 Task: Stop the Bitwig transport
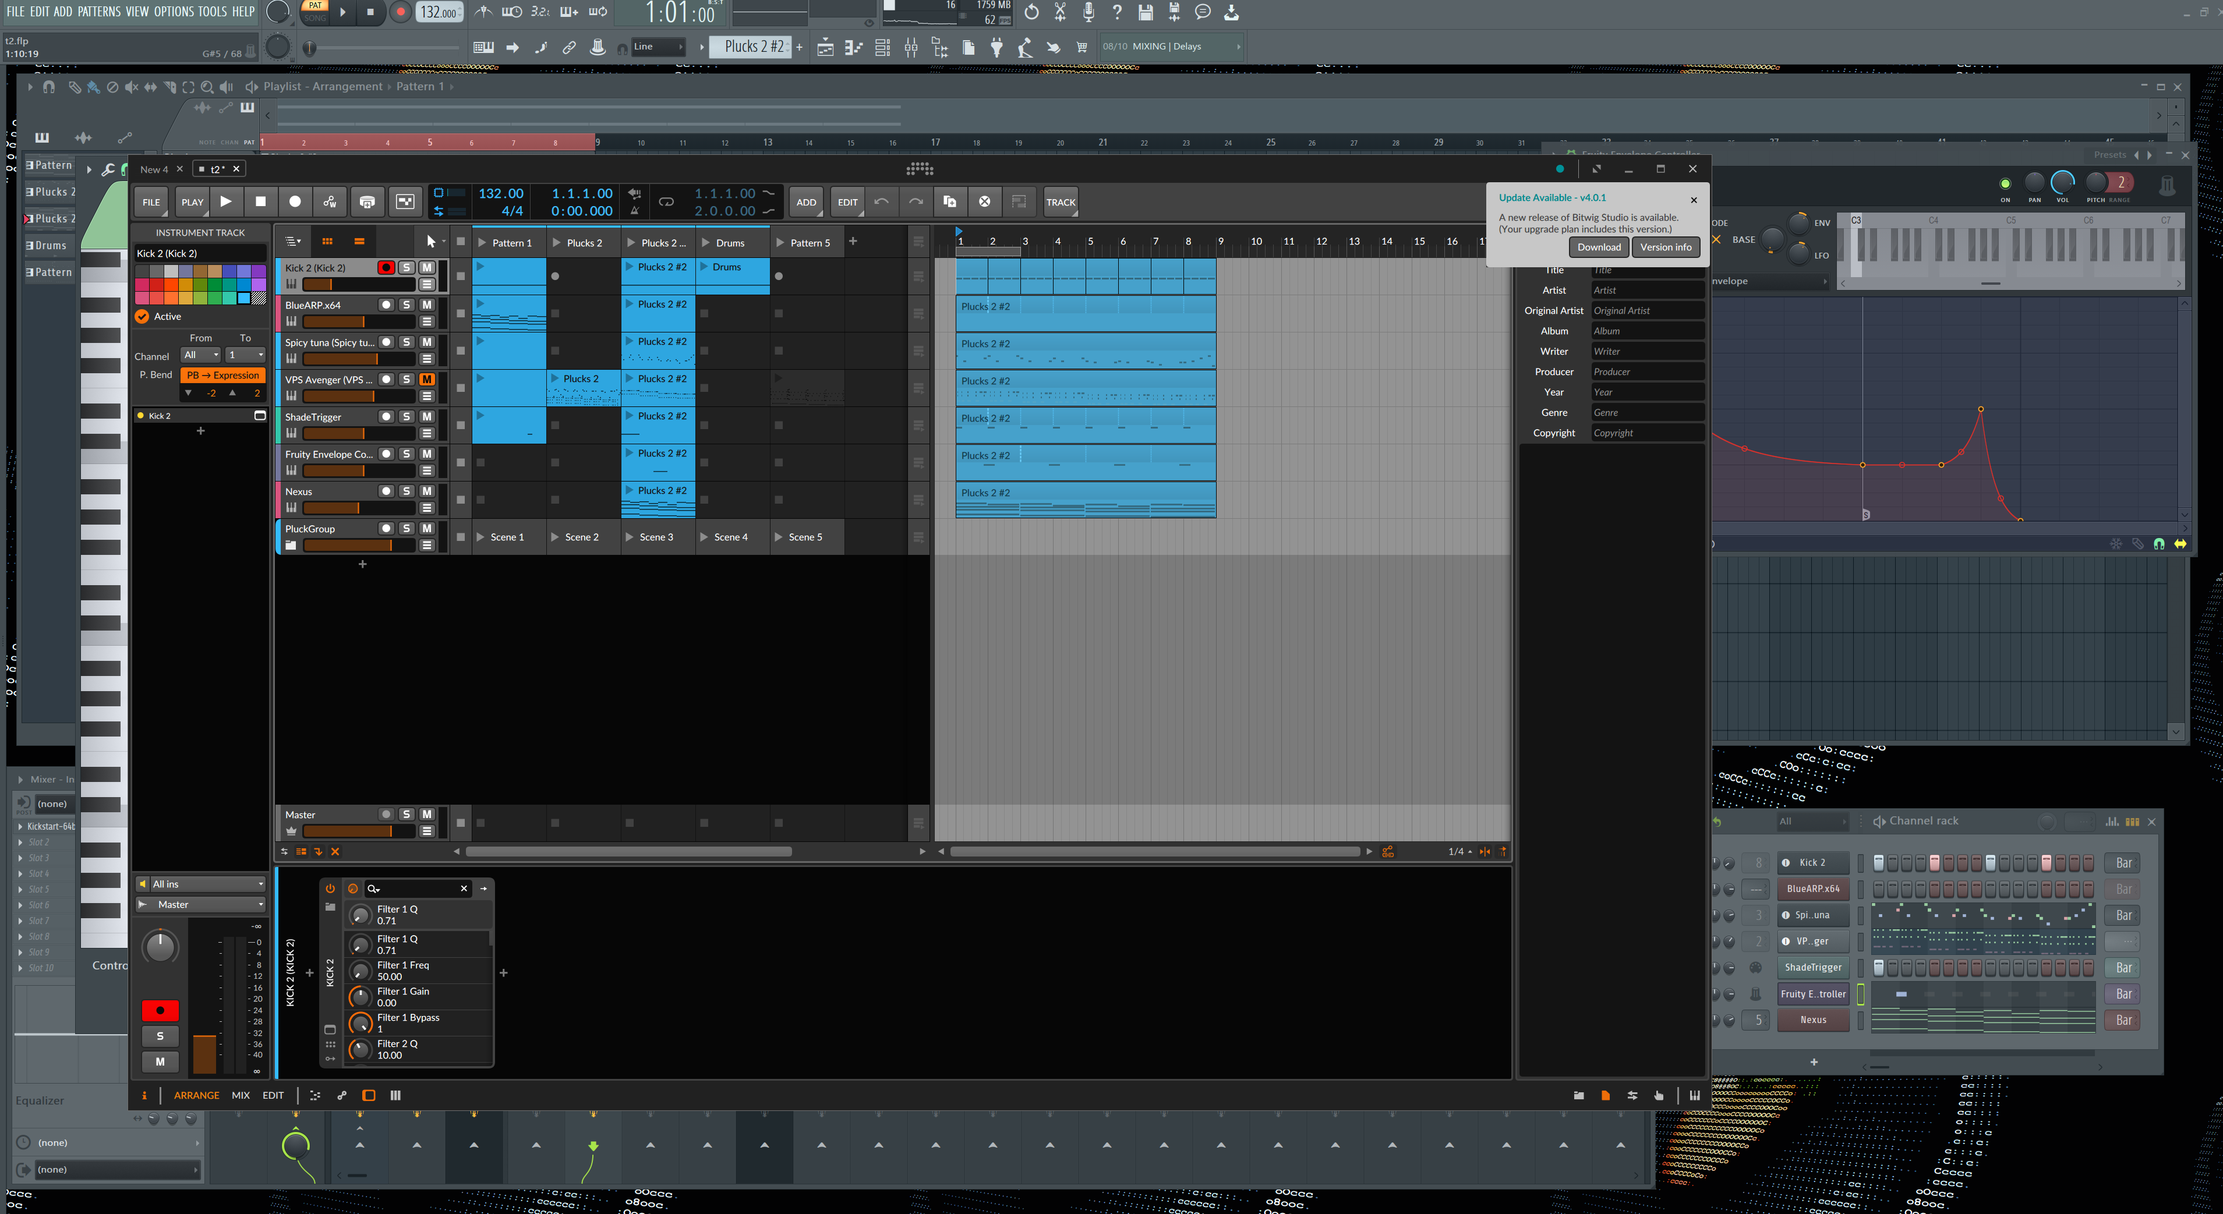(260, 202)
